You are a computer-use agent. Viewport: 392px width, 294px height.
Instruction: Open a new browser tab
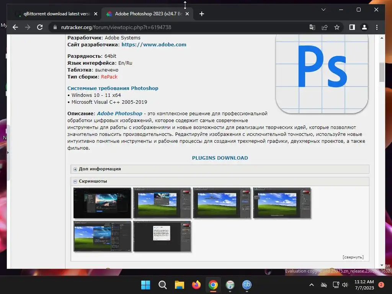click(202, 14)
